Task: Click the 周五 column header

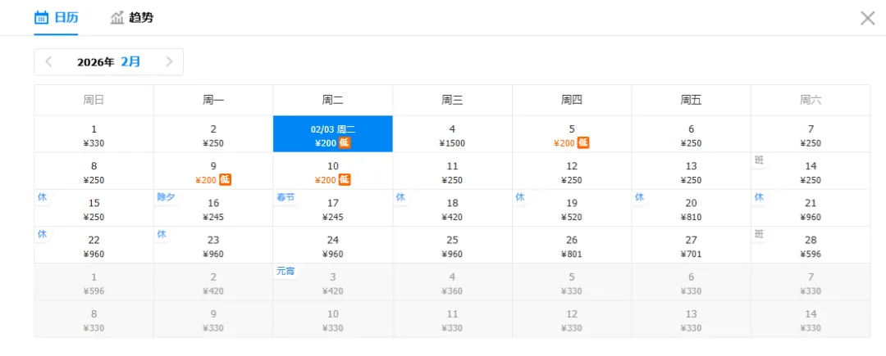Action: 691,101
